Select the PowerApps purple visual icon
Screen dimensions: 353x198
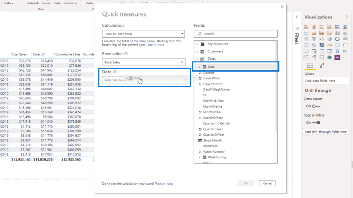pyautogui.click(x=337, y=57)
